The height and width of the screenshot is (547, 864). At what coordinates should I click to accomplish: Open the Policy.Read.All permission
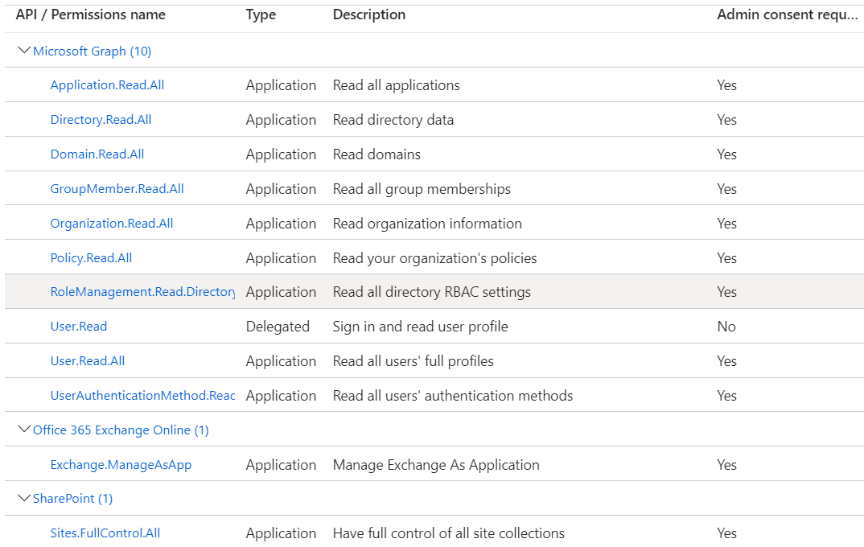pos(91,257)
